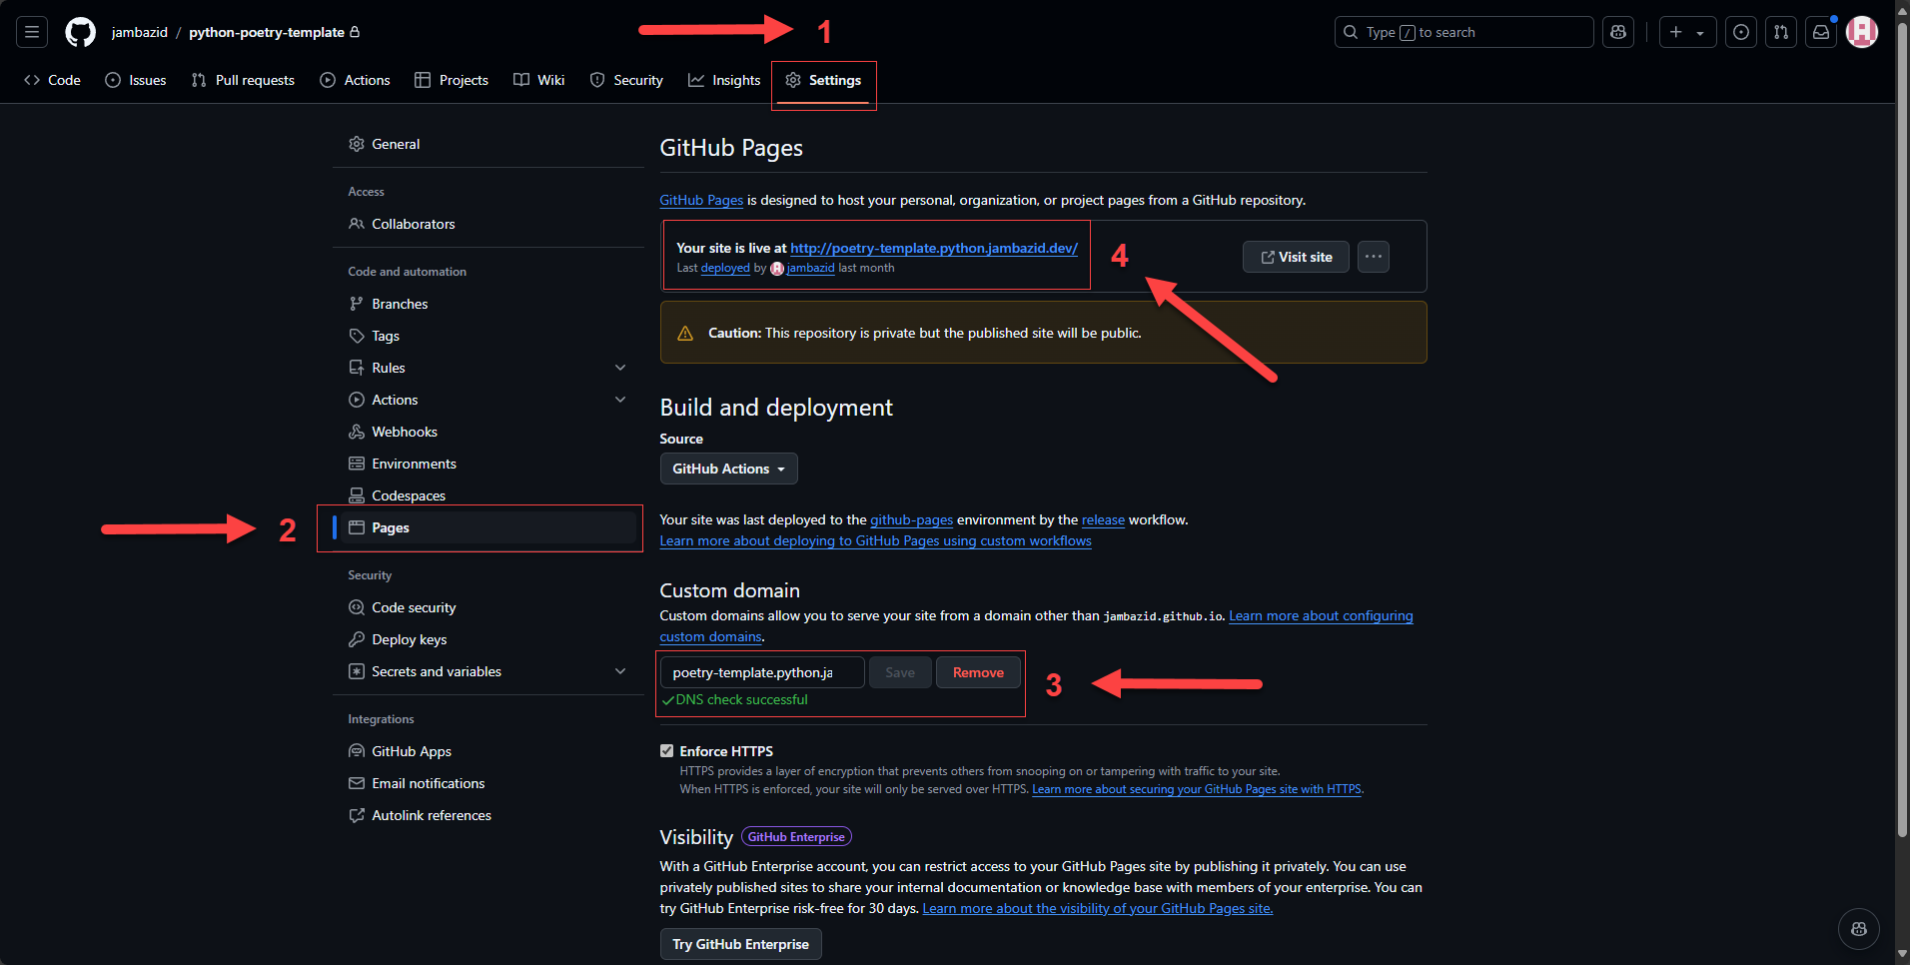1910x965 pixels.
Task: Open the GitHub Actions source dropdown
Action: click(728, 469)
